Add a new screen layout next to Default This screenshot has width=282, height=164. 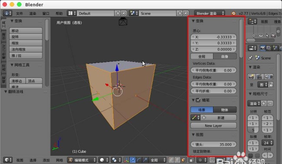(118, 13)
